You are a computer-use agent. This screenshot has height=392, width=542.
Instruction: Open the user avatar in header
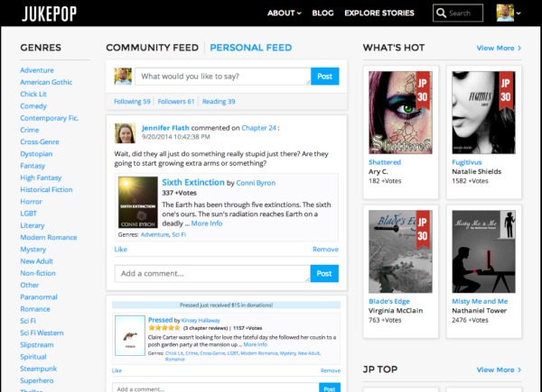tap(505, 13)
